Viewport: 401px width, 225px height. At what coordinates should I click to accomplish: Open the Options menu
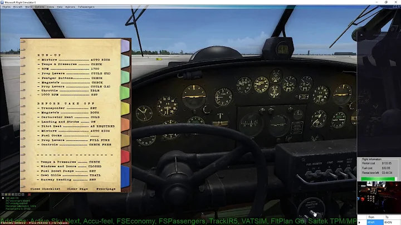[x=40, y=7]
